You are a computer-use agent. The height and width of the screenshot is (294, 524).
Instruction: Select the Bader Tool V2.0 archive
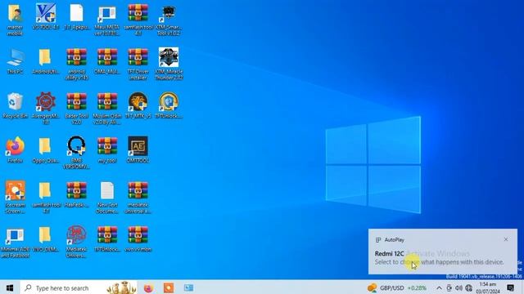[76, 101]
